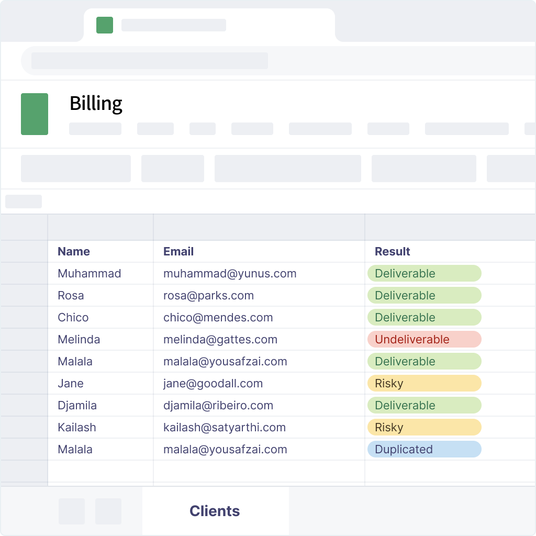Select the cell containing Melinda

pyautogui.click(x=100, y=339)
